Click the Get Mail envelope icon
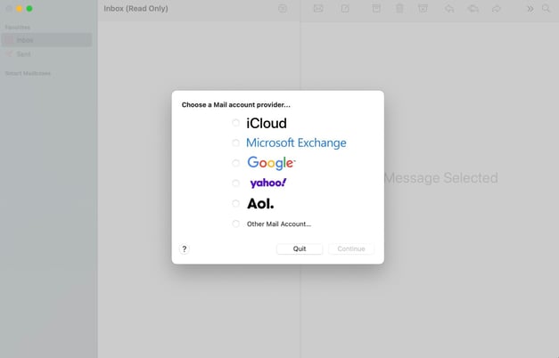The width and height of the screenshot is (559, 358). [318, 8]
